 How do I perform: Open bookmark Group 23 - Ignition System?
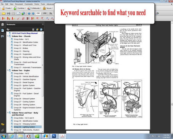pos(24,85)
